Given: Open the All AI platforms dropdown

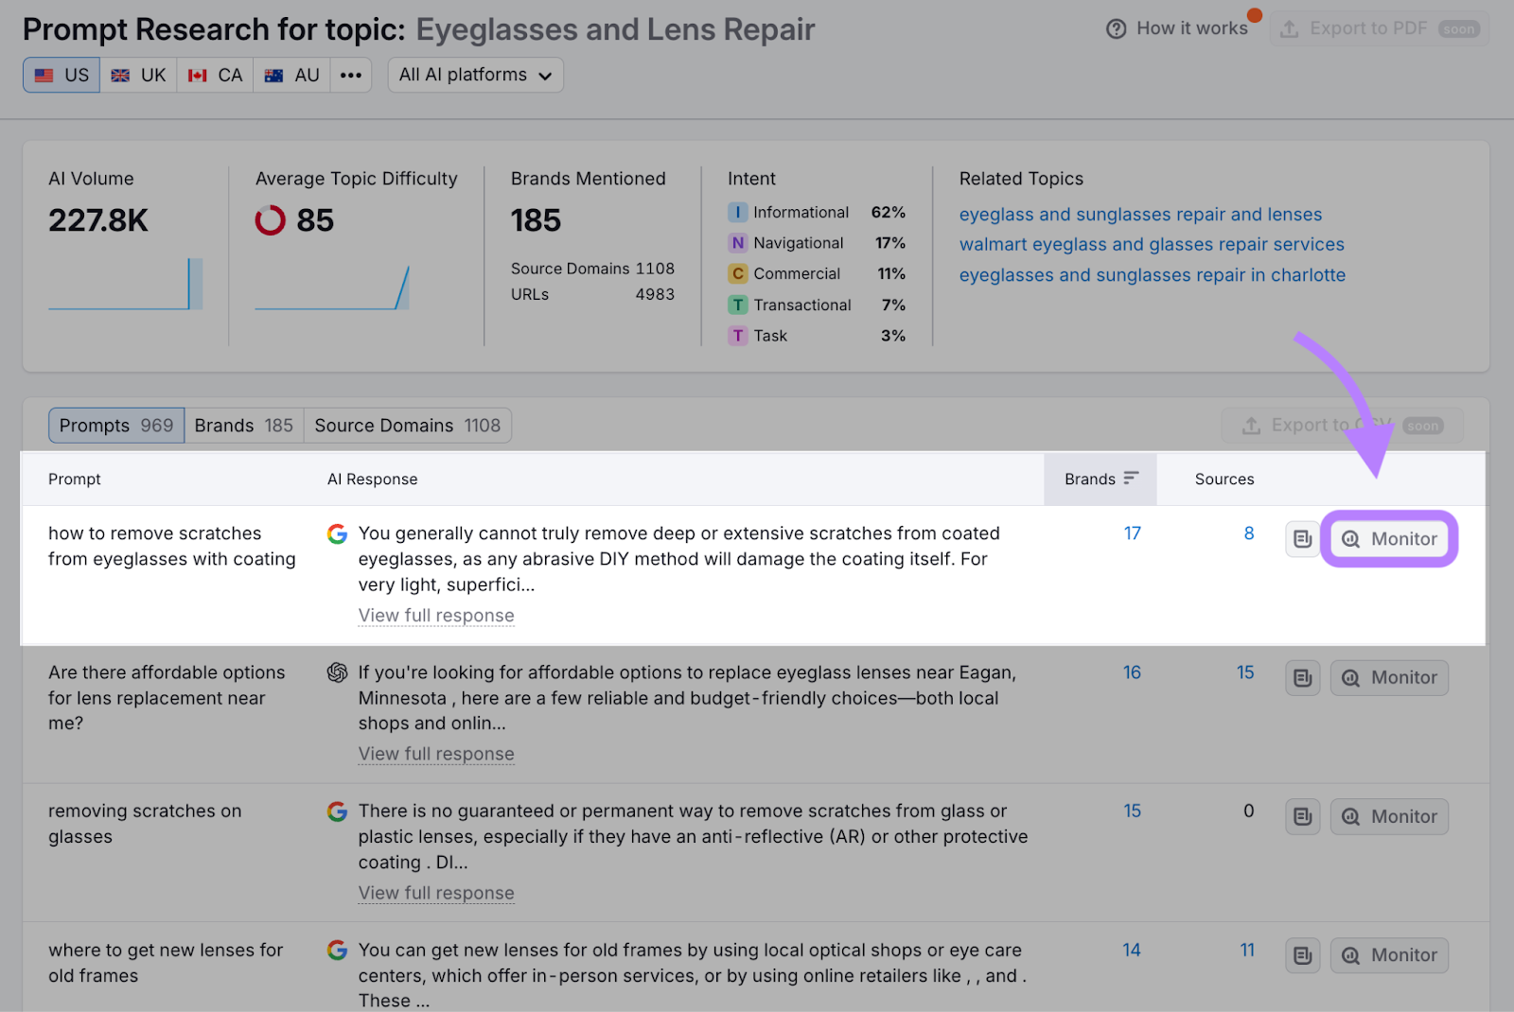Looking at the screenshot, I should click(475, 75).
